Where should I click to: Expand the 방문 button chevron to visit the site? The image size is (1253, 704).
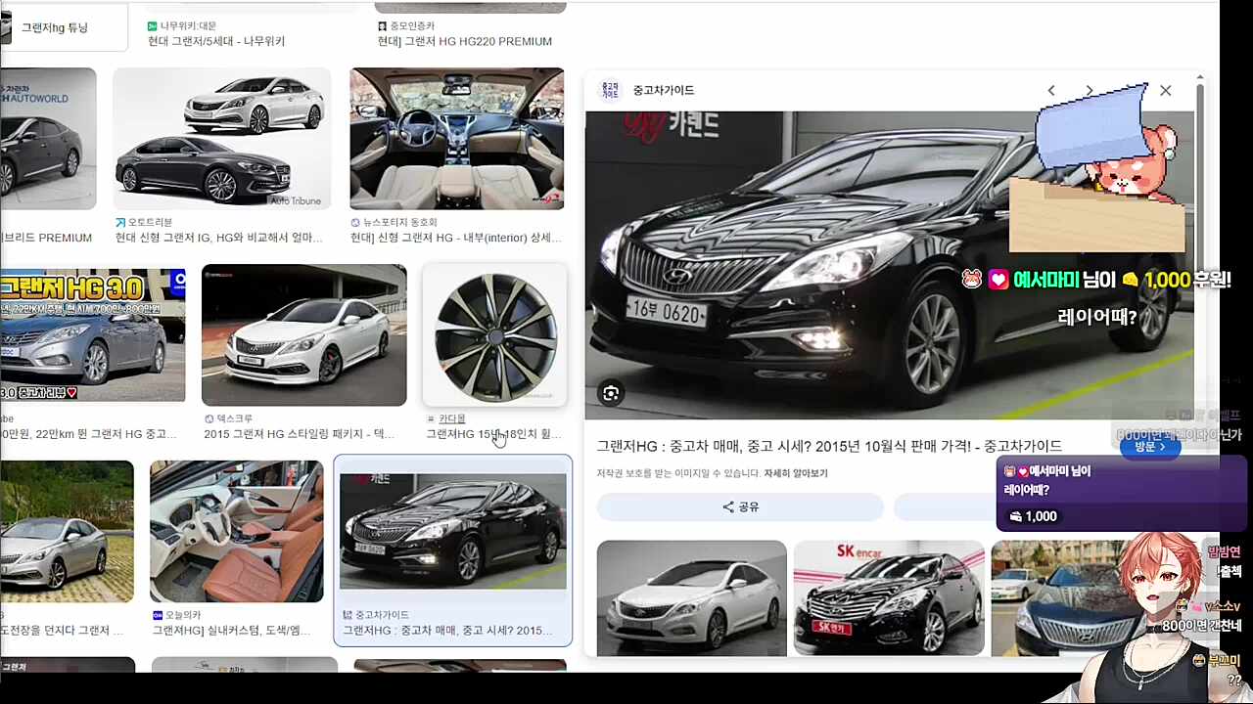pos(1163,446)
